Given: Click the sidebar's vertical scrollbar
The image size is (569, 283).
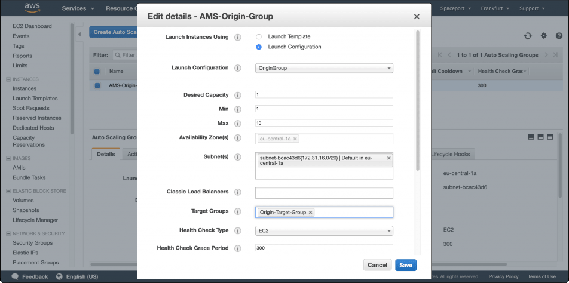Looking at the screenshot, I should point(72,79).
